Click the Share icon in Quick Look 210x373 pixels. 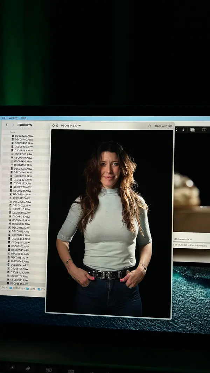pos(150,126)
